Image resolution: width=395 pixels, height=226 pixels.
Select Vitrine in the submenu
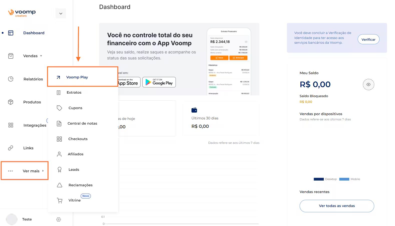[x=75, y=200]
